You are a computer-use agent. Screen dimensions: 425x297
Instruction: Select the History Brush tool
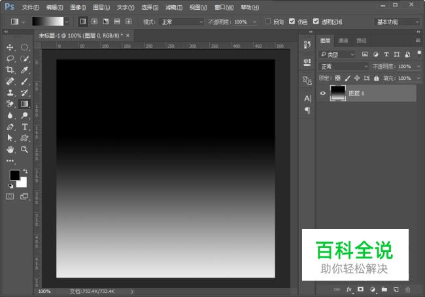(x=24, y=92)
